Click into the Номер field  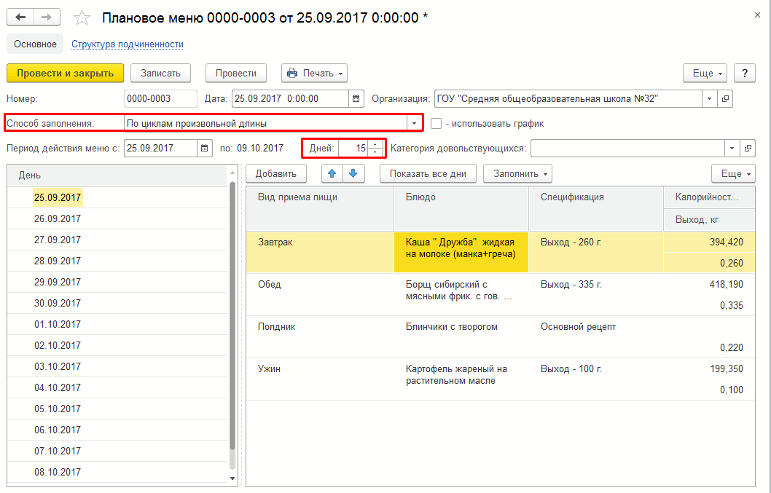(x=160, y=99)
